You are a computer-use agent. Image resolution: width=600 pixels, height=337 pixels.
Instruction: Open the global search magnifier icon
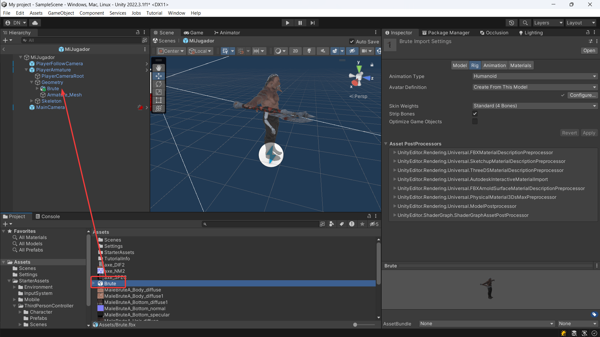525,23
